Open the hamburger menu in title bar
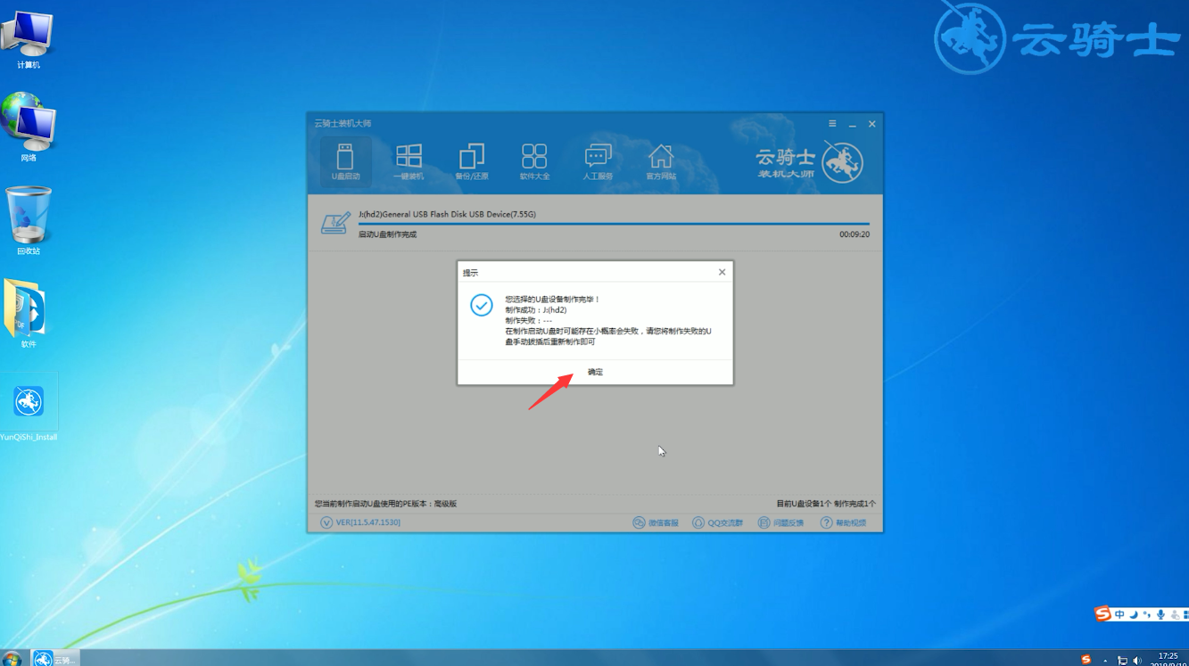1189x666 pixels. click(x=832, y=124)
